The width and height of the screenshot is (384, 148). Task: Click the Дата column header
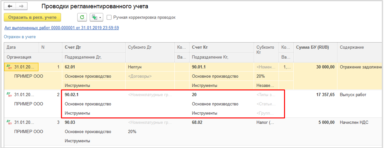(11, 47)
